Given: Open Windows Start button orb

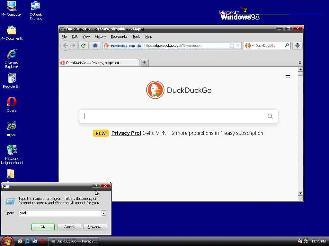Looking at the screenshot, I should click(x=7, y=241).
